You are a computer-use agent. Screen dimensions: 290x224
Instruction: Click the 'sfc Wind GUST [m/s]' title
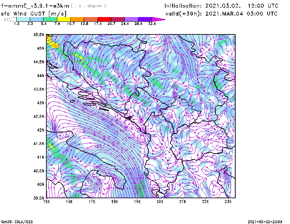pyautogui.click(x=34, y=14)
